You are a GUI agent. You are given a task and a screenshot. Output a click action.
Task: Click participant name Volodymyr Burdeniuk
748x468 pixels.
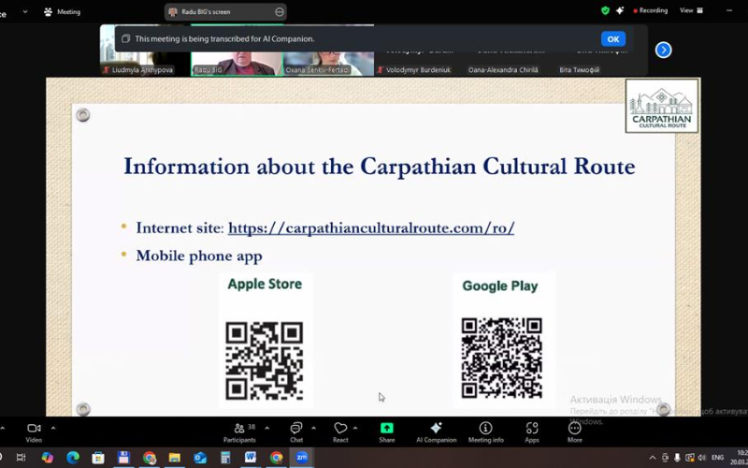pyautogui.click(x=418, y=69)
